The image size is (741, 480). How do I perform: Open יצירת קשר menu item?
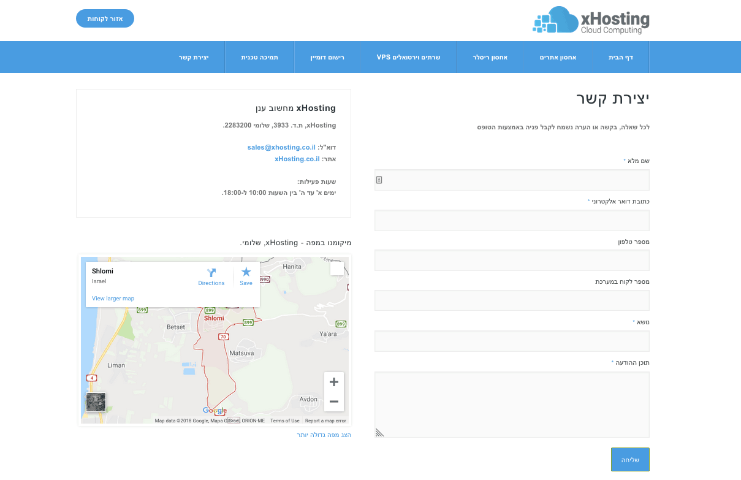click(x=194, y=57)
